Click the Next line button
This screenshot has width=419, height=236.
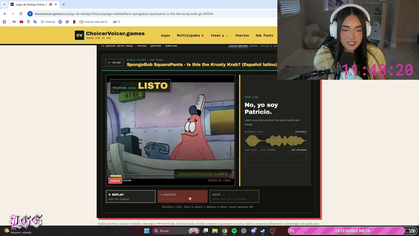[x=234, y=196]
